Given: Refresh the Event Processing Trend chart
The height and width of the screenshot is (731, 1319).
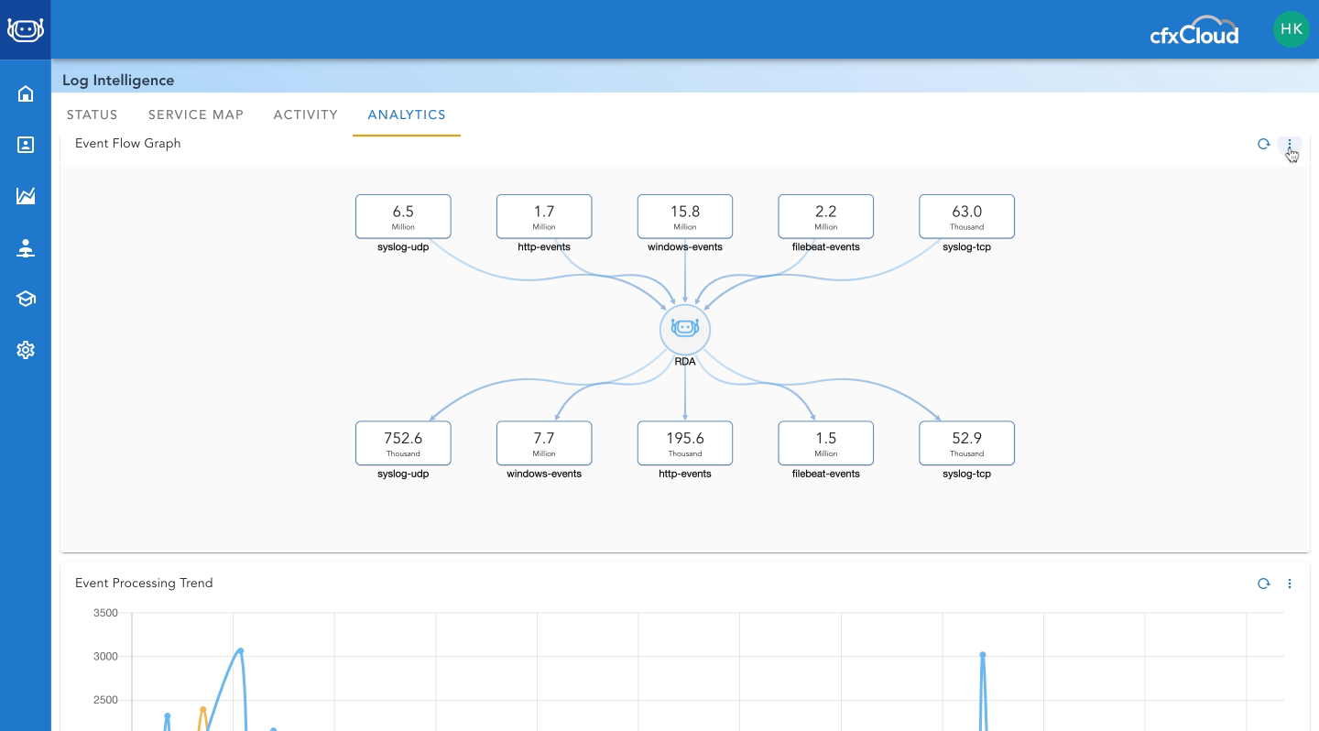Looking at the screenshot, I should (1264, 584).
